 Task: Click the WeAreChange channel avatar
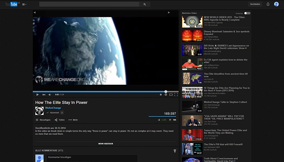click(x=39, y=111)
